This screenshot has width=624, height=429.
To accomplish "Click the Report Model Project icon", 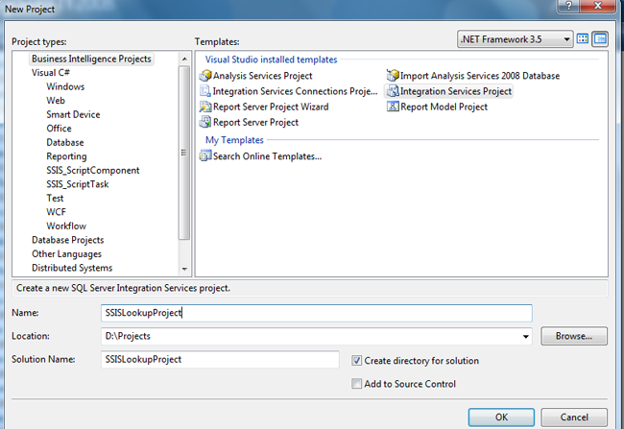I will [x=393, y=107].
